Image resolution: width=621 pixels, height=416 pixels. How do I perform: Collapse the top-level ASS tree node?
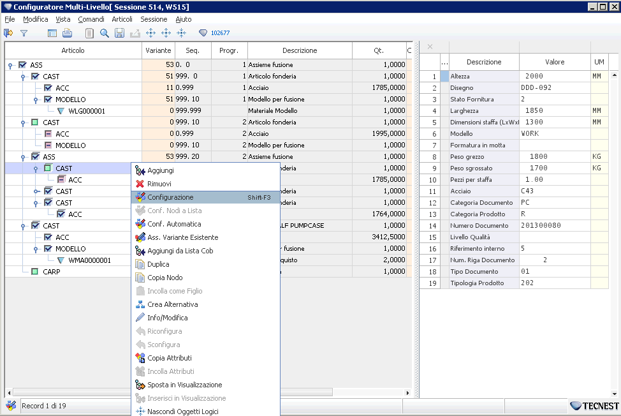coord(10,65)
